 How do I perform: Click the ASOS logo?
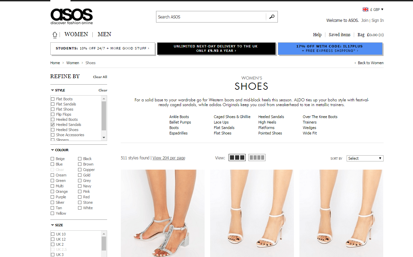72,16
